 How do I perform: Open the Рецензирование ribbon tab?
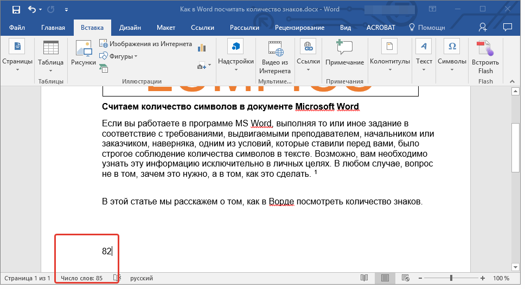[299, 28]
